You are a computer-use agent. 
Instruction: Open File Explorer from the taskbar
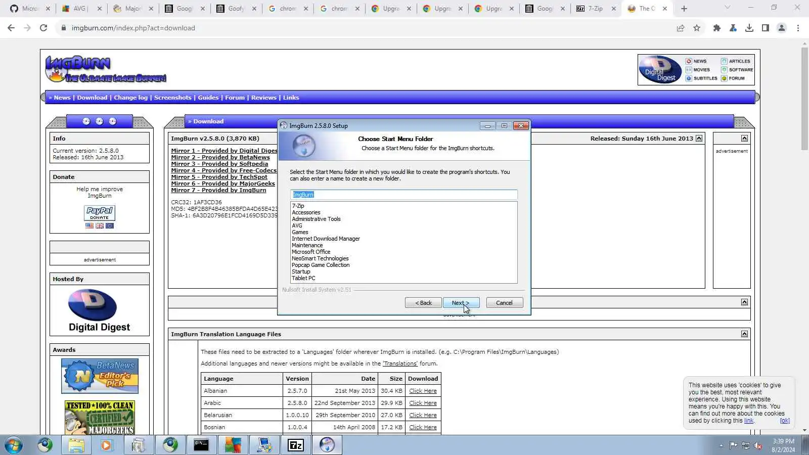coord(76,445)
